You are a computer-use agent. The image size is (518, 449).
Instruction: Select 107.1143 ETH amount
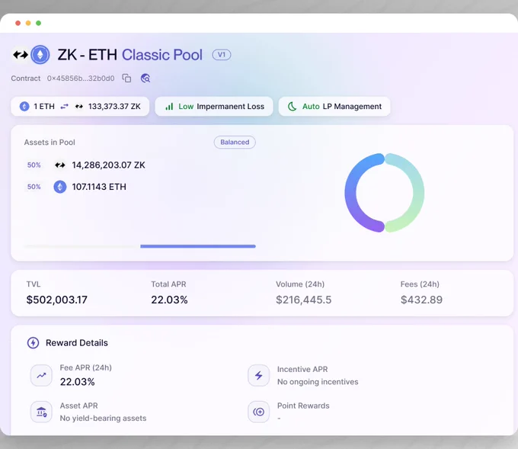(x=99, y=187)
